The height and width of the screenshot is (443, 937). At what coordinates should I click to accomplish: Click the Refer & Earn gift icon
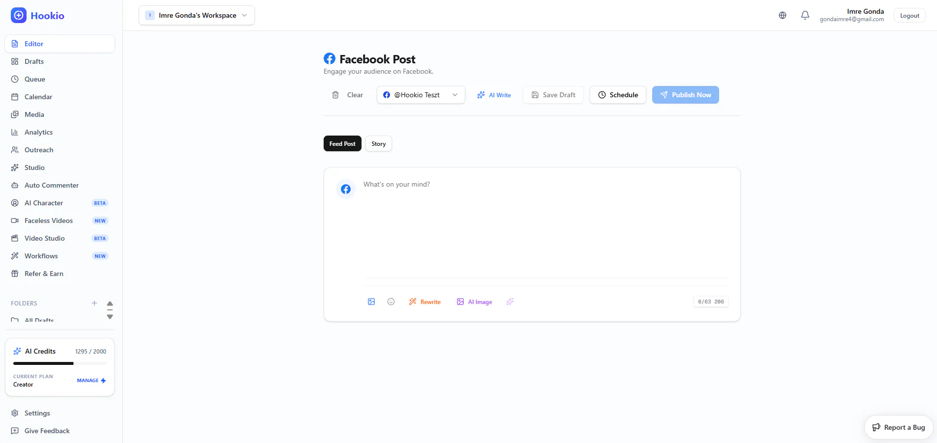(15, 274)
